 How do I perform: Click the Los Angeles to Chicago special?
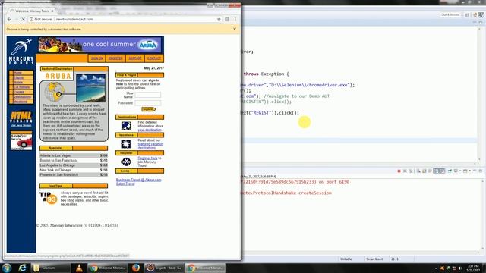[74, 165]
